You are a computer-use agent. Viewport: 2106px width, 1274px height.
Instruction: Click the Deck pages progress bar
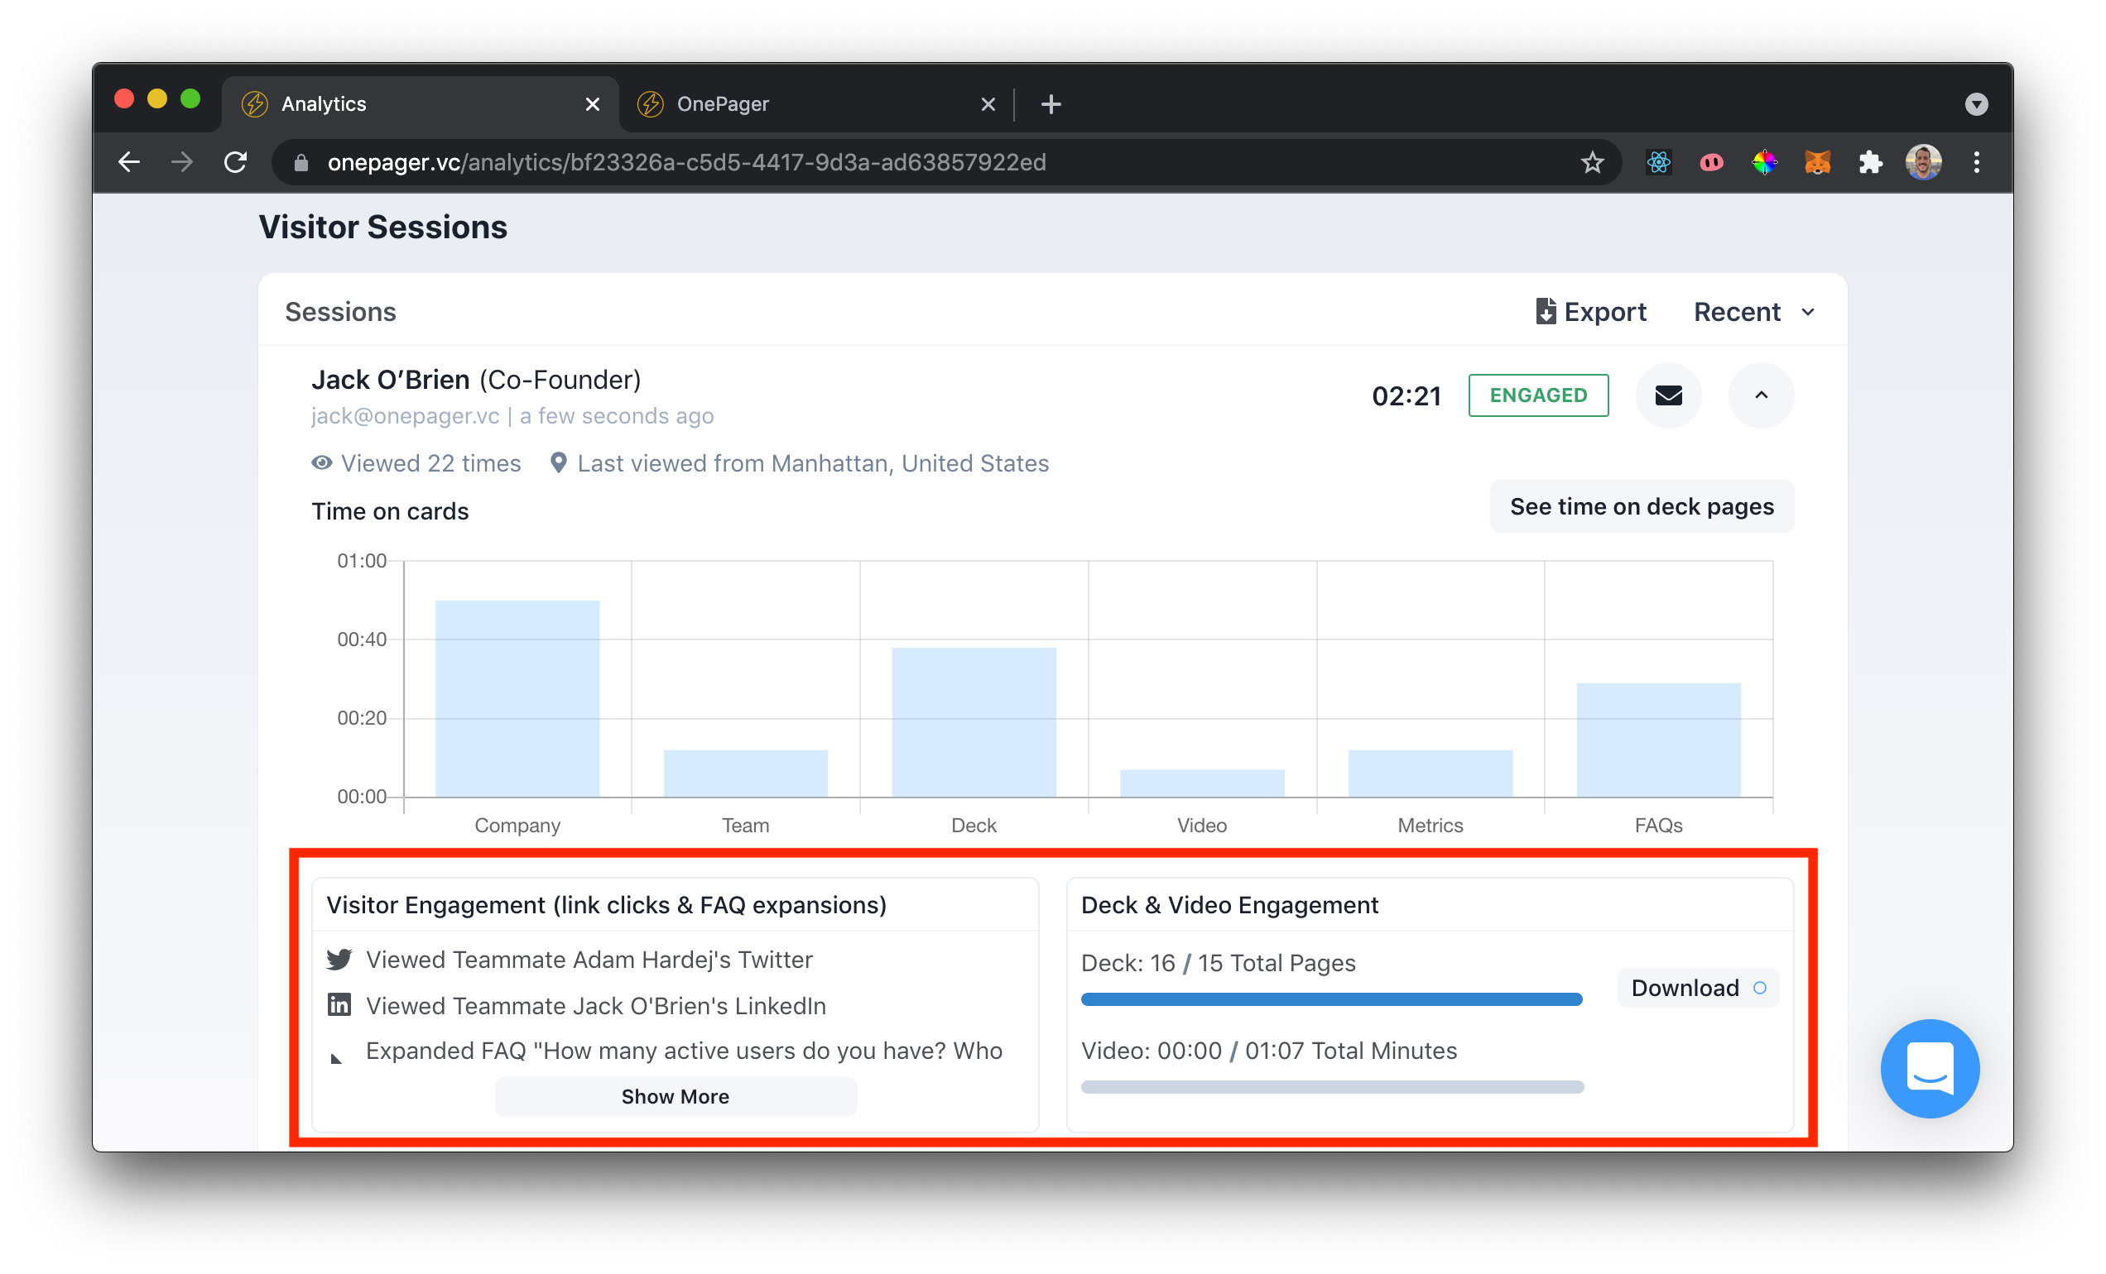click(x=1331, y=999)
